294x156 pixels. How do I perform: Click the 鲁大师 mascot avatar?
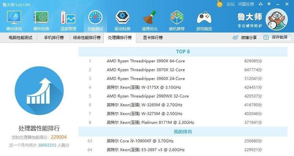point(276,19)
